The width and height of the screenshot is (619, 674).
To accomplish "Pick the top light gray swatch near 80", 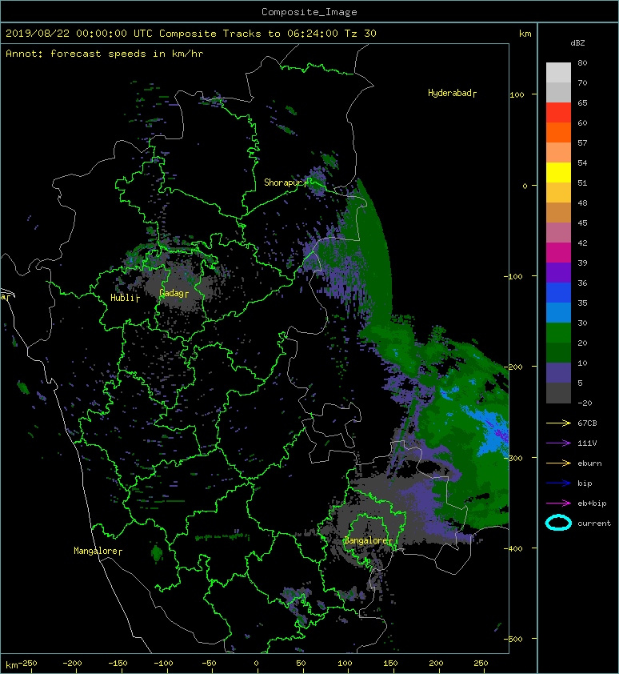I will coord(558,73).
